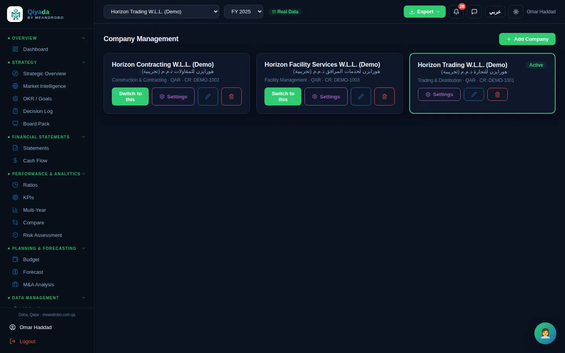Collapse the Planning & Forecasting section

click(84, 248)
